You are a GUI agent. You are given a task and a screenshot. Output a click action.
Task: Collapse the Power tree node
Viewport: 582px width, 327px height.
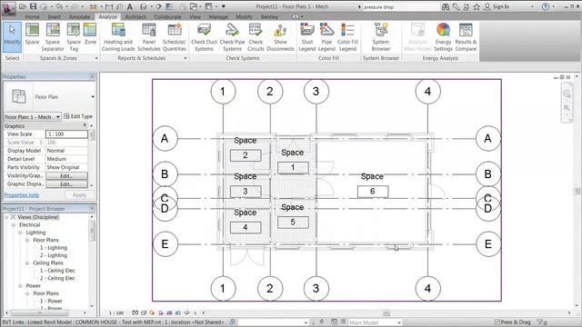point(20,286)
